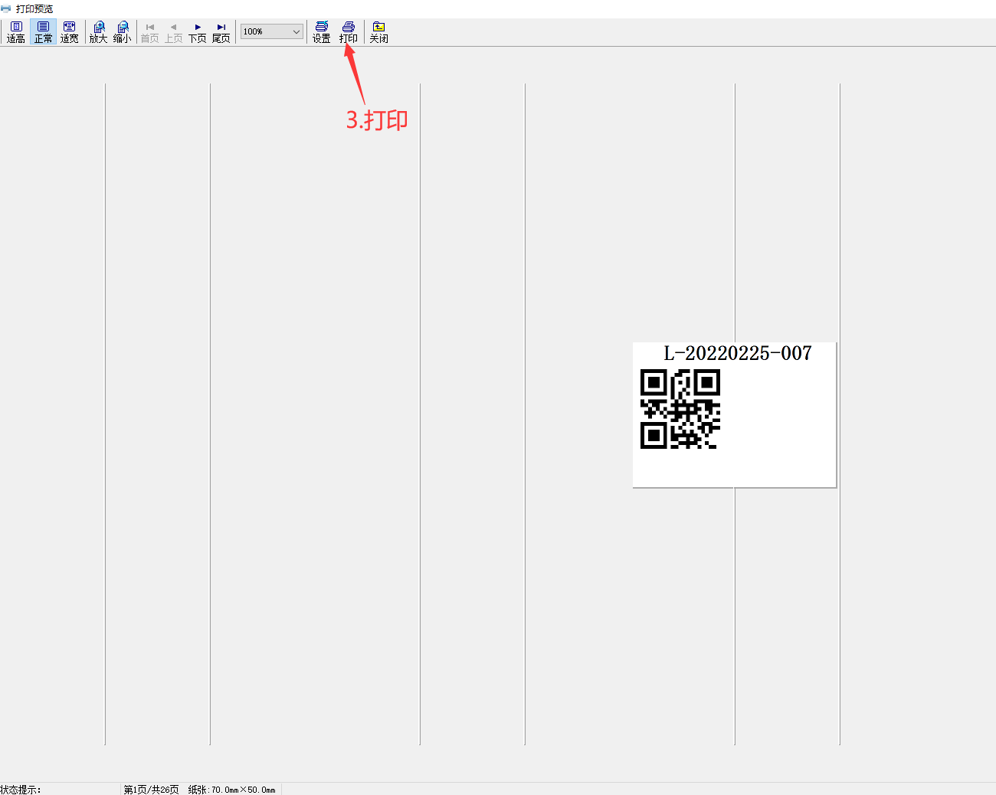Click the 第1页/共26页 page indicator
Image resolution: width=996 pixels, height=795 pixels.
152,790
